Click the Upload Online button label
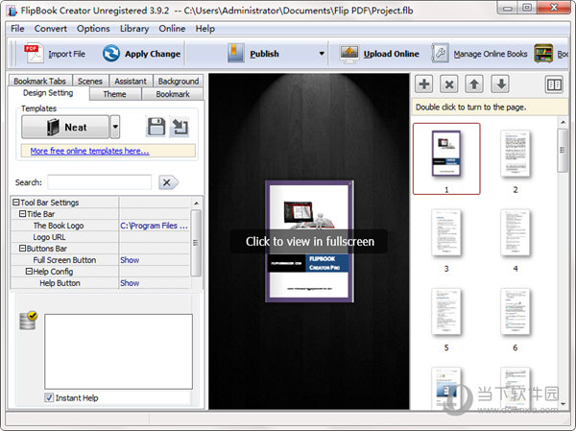Image resolution: width=576 pixels, height=431 pixels. [x=392, y=54]
